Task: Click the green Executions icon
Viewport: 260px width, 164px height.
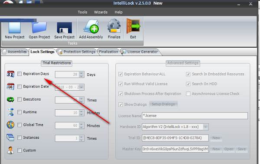Action: [x=10, y=99]
